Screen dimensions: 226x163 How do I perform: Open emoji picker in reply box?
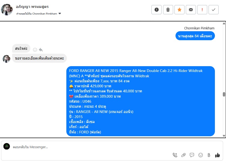[x=200, y=155]
